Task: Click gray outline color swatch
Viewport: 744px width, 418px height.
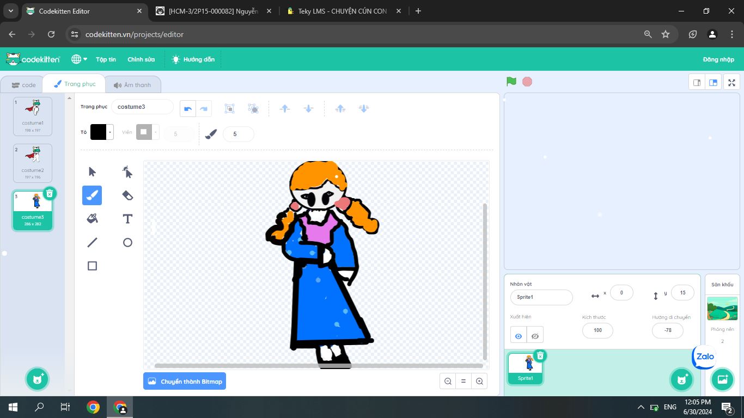Action: 144,132
